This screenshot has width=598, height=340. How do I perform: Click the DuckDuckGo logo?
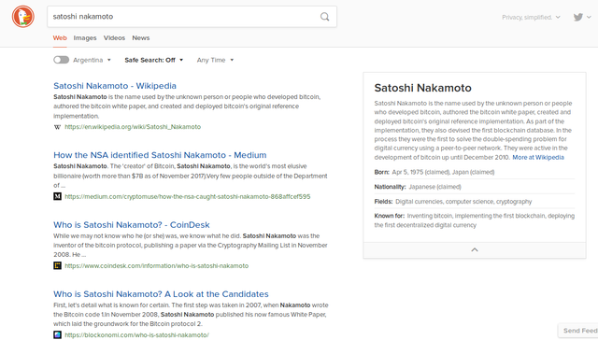click(x=22, y=17)
